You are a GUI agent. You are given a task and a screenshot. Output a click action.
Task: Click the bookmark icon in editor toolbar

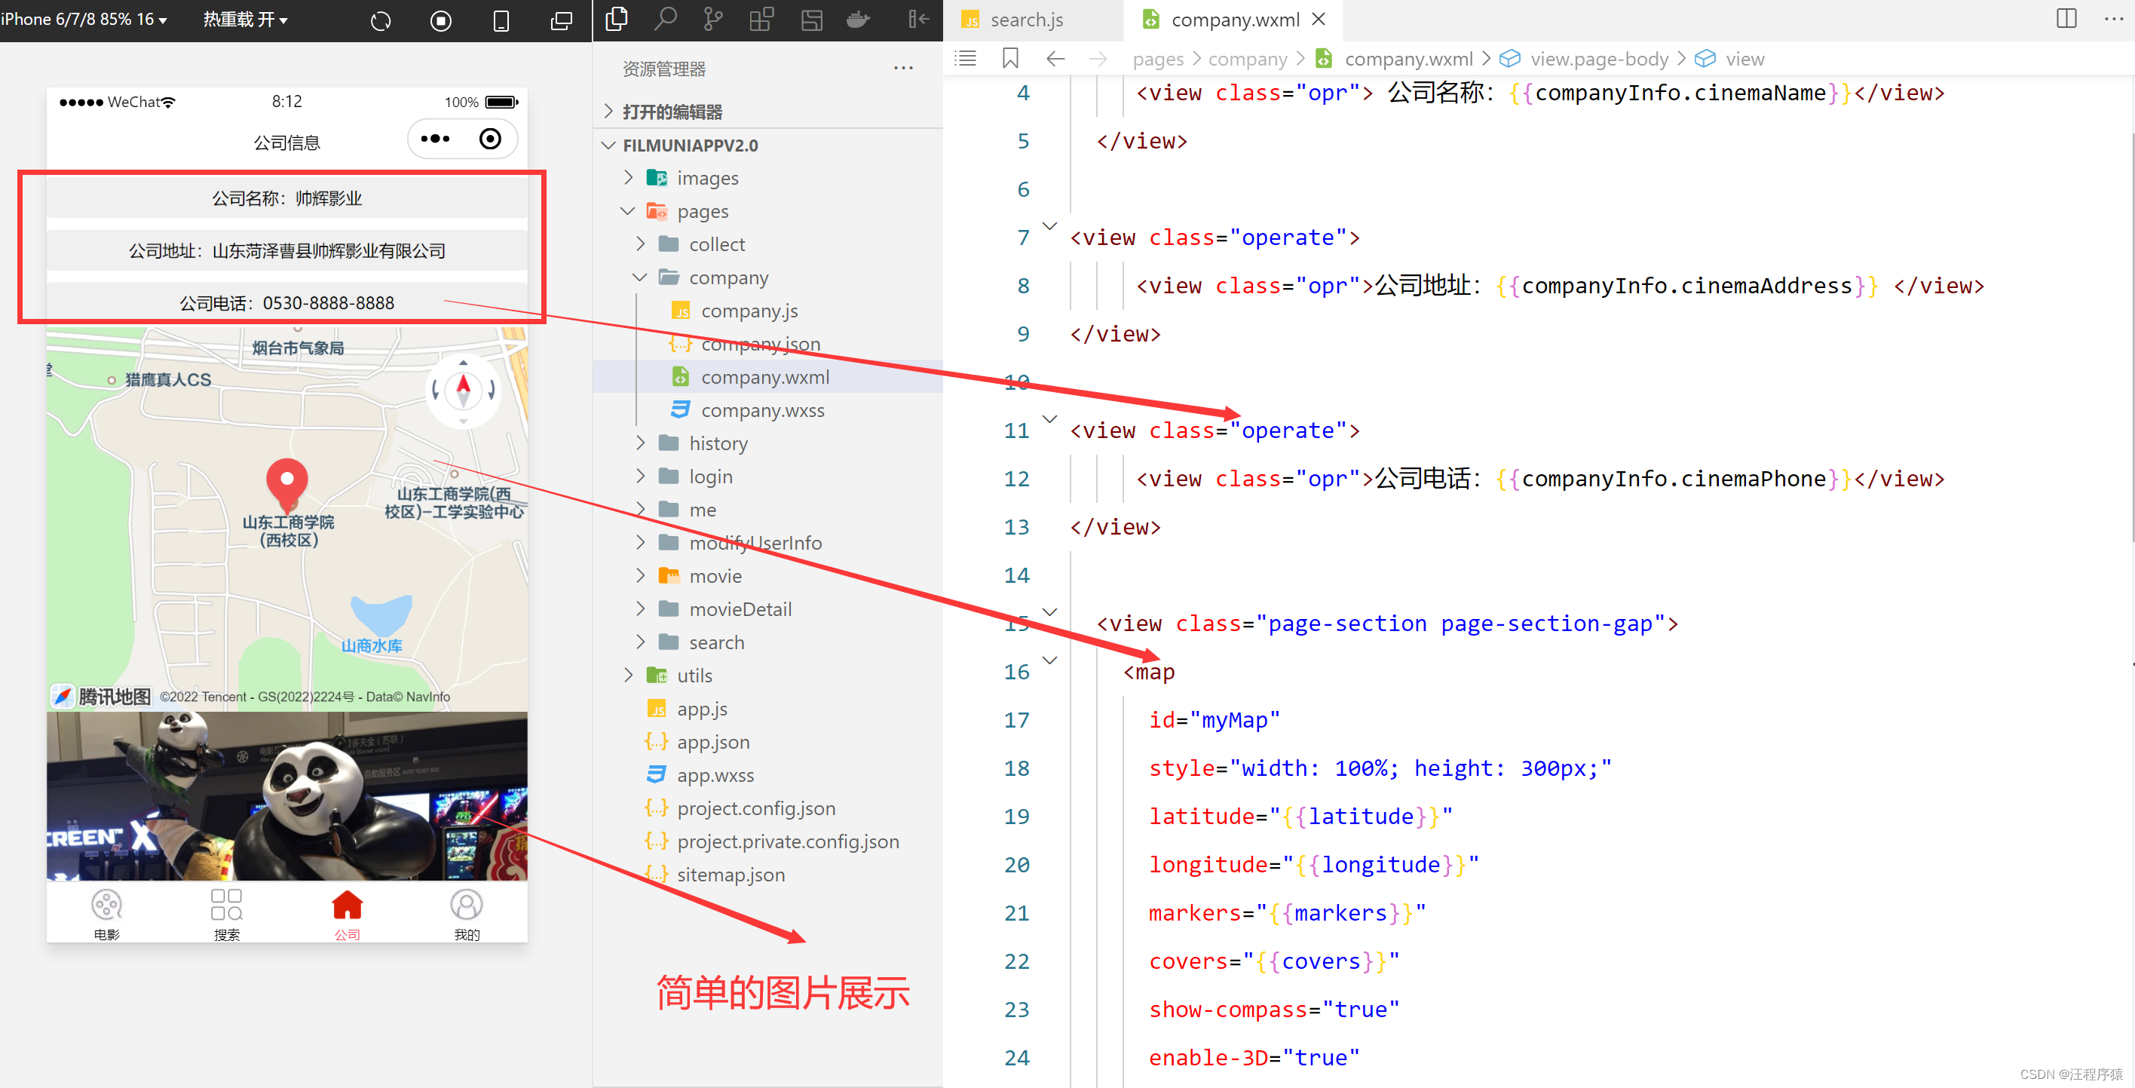click(x=1009, y=58)
